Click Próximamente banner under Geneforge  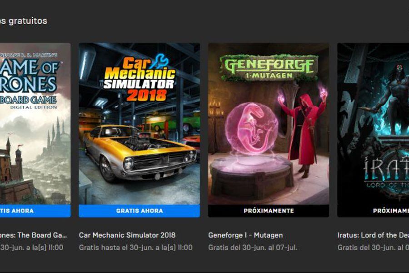point(269,211)
